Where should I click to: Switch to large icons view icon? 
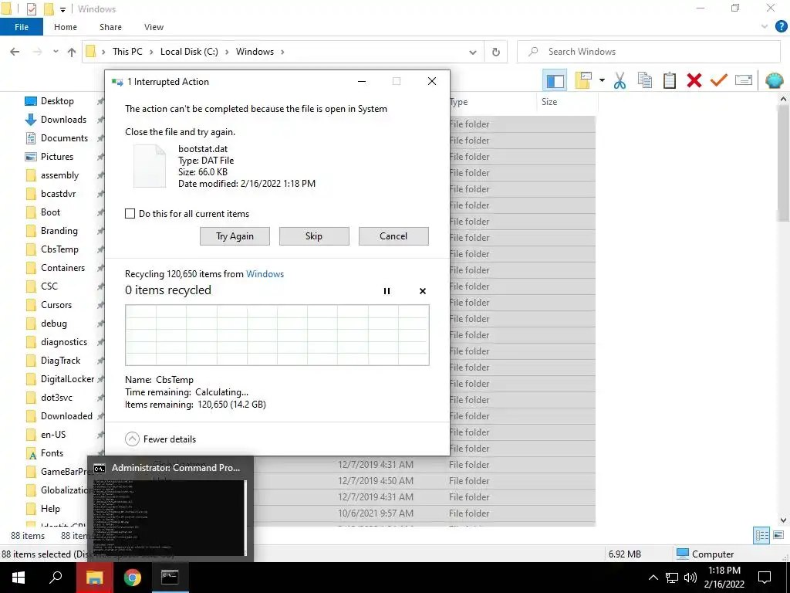[778, 536]
